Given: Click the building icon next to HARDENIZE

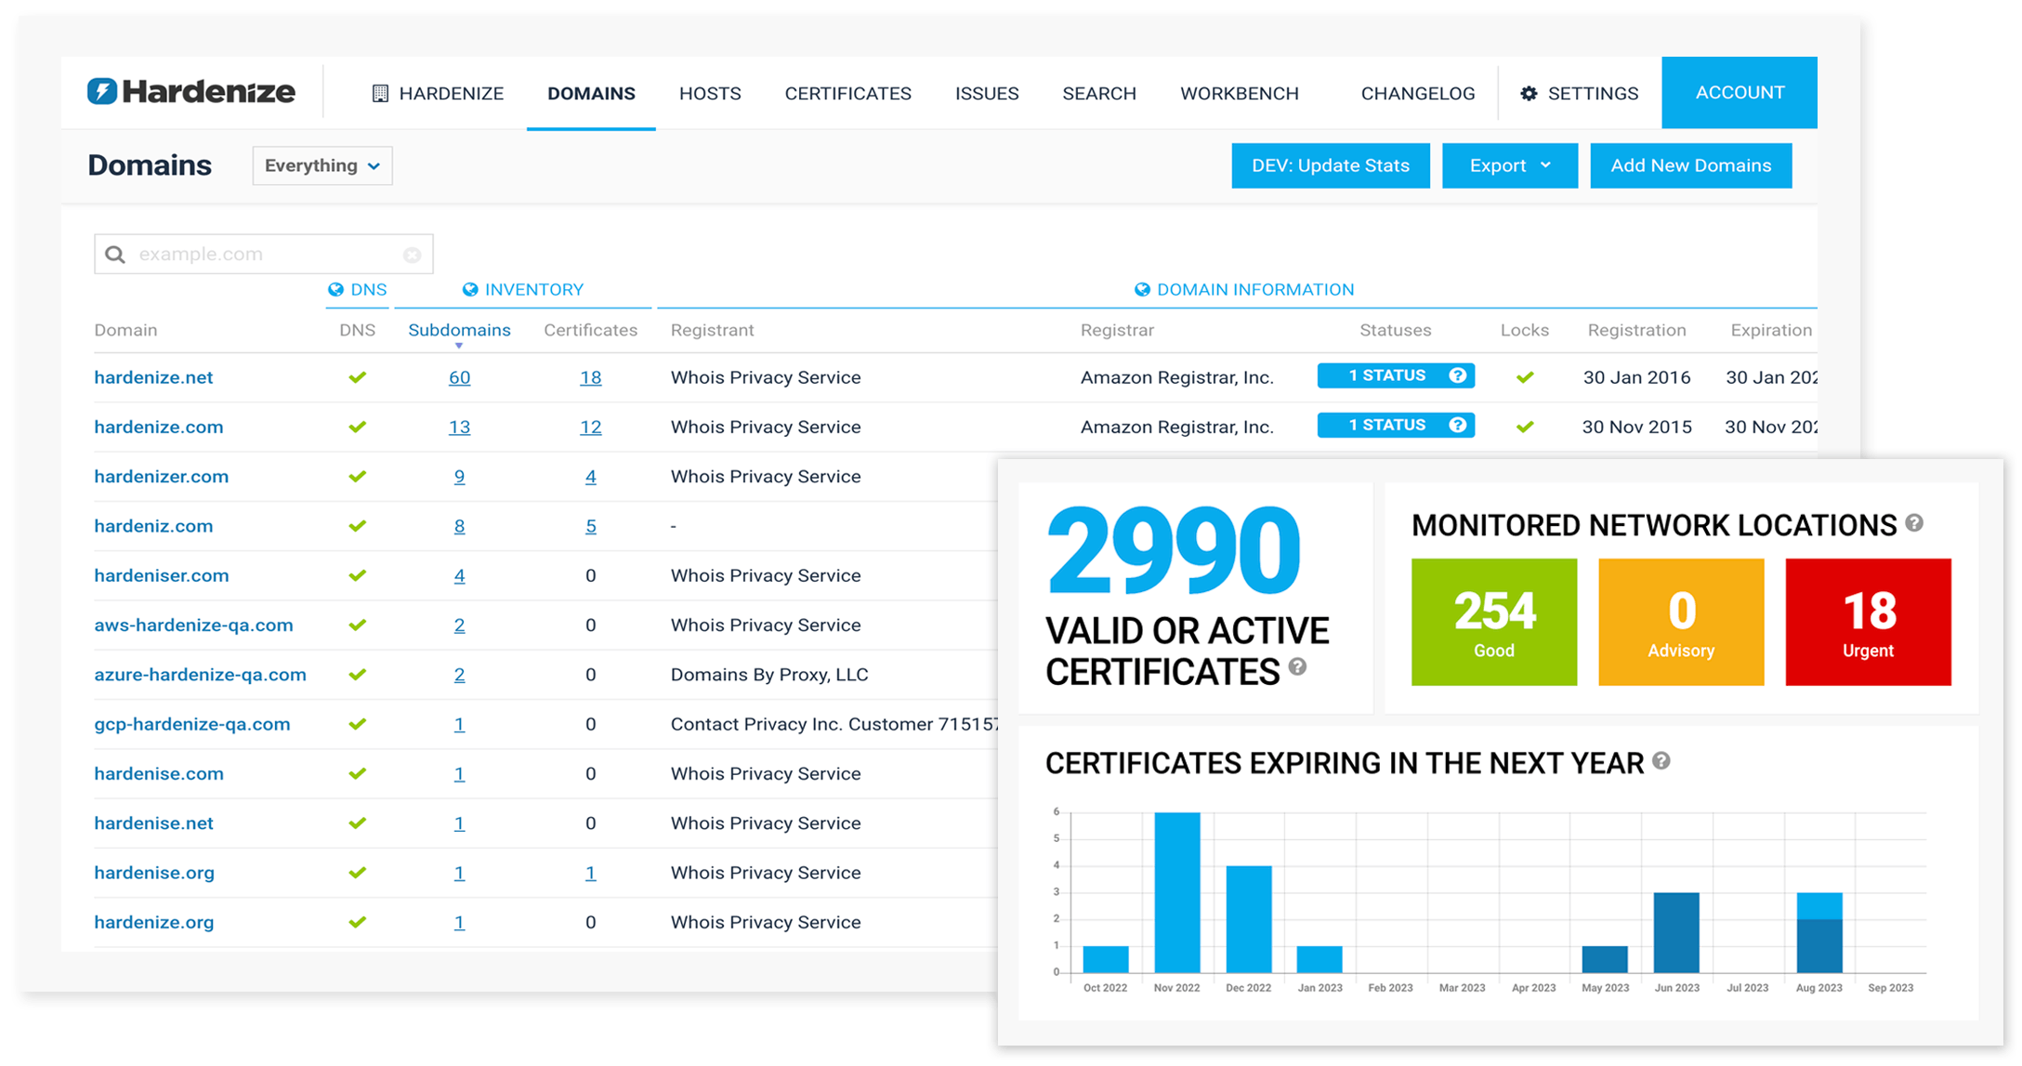Looking at the screenshot, I should tap(380, 93).
